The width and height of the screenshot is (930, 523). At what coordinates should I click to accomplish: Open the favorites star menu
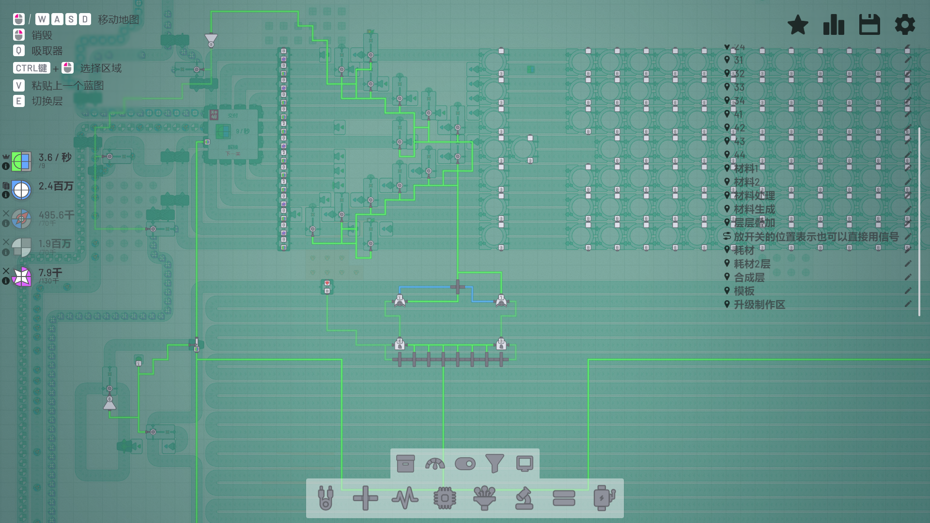click(798, 25)
